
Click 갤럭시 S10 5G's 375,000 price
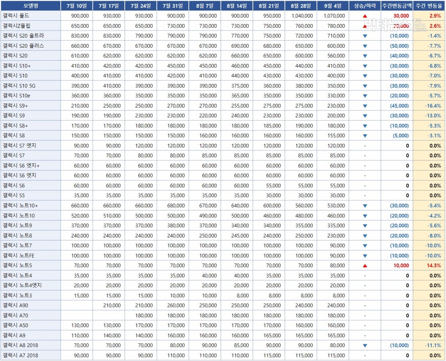click(240, 86)
